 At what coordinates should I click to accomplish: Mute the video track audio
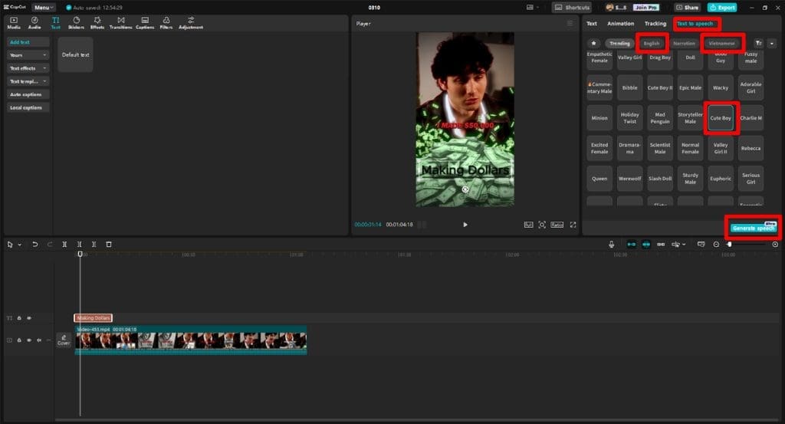pyautogui.click(x=38, y=340)
